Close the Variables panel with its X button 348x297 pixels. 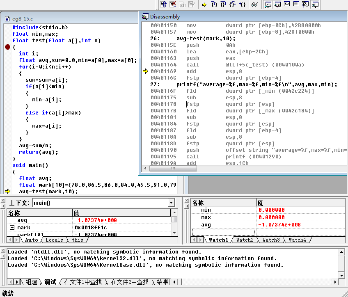[x=2, y=201]
